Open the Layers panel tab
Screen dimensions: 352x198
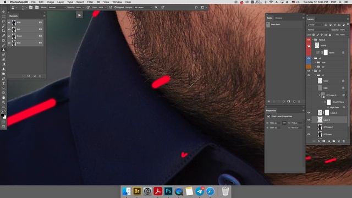[x=310, y=19]
